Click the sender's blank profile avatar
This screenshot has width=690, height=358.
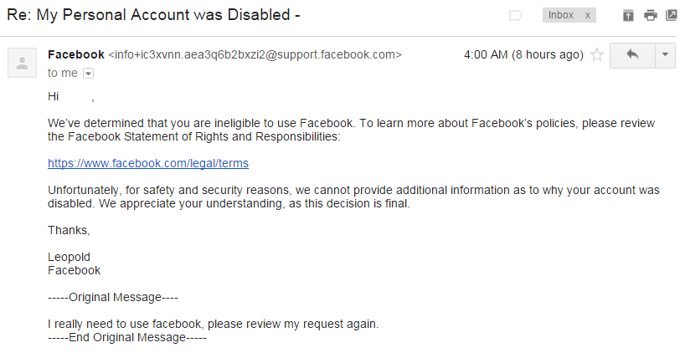pyautogui.click(x=22, y=63)
